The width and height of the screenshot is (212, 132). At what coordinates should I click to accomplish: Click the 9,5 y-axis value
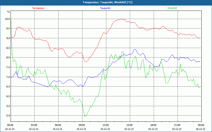[x=8, y=29]
